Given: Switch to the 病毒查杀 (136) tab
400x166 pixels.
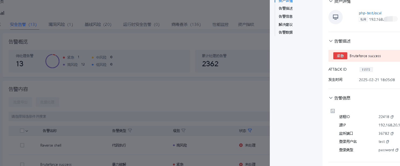Looking at the screenshot, I should [x=186, y=25].
